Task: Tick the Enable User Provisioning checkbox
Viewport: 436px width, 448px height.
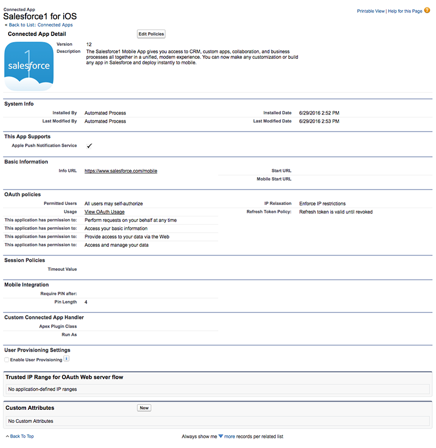Action: click(x=7, y=360)
